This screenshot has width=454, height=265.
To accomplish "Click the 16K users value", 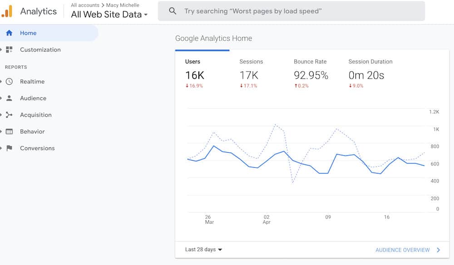I will pos(195,76).
